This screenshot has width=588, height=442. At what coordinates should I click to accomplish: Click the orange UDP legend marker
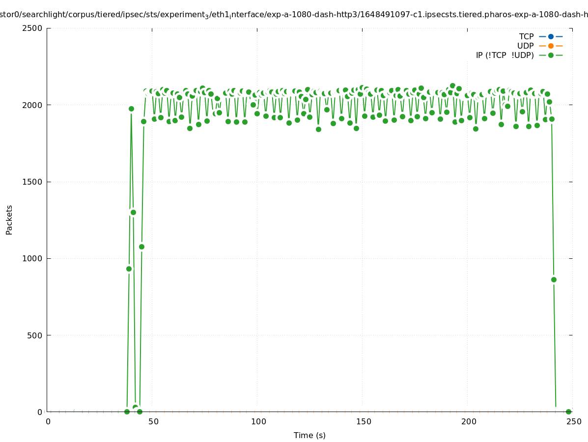[x=551, y=46]
